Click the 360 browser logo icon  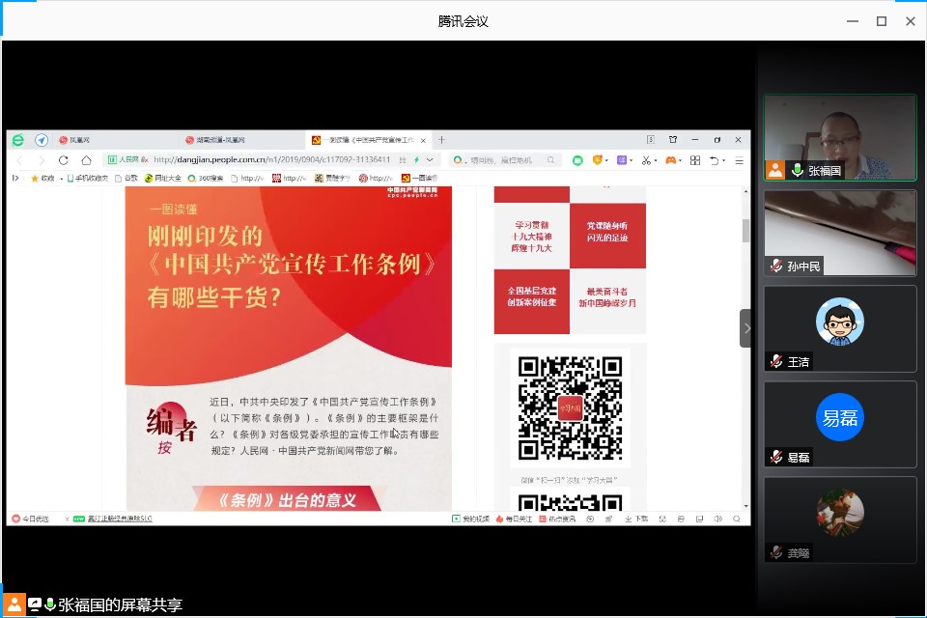pos(18,140)
